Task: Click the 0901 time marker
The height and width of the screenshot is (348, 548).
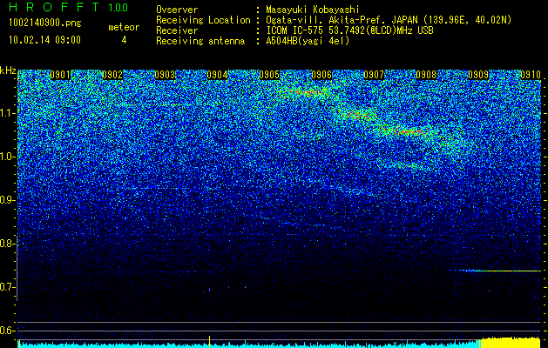Action: click(60, 75)
